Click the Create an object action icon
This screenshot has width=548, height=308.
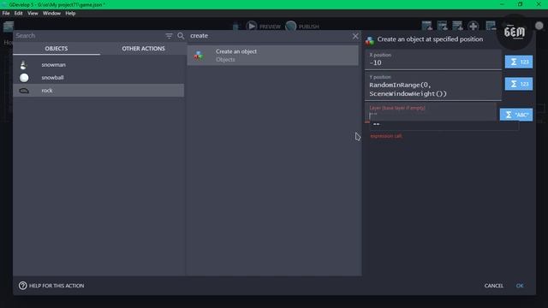pos(199,55)
